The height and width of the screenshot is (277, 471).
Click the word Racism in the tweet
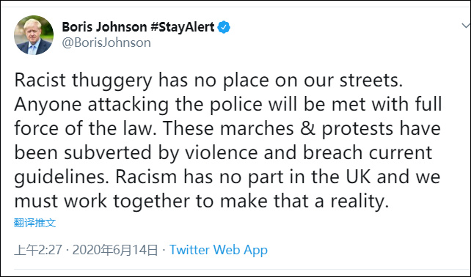146,177
